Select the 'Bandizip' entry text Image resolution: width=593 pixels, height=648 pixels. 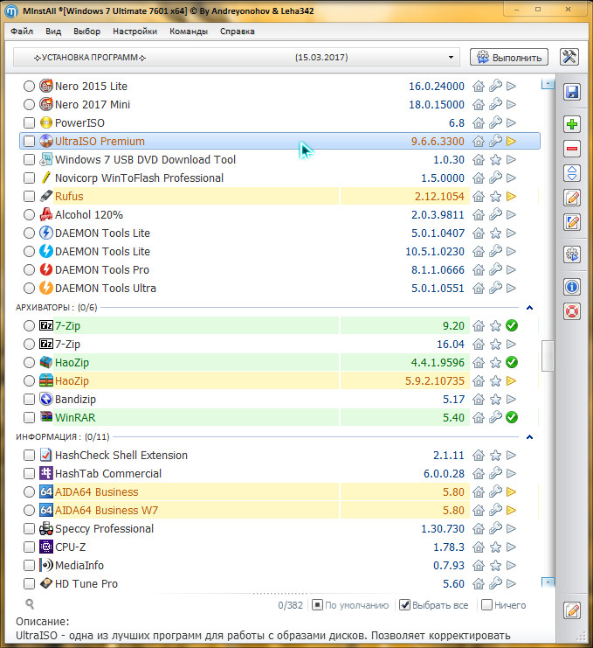pos(75,400)
